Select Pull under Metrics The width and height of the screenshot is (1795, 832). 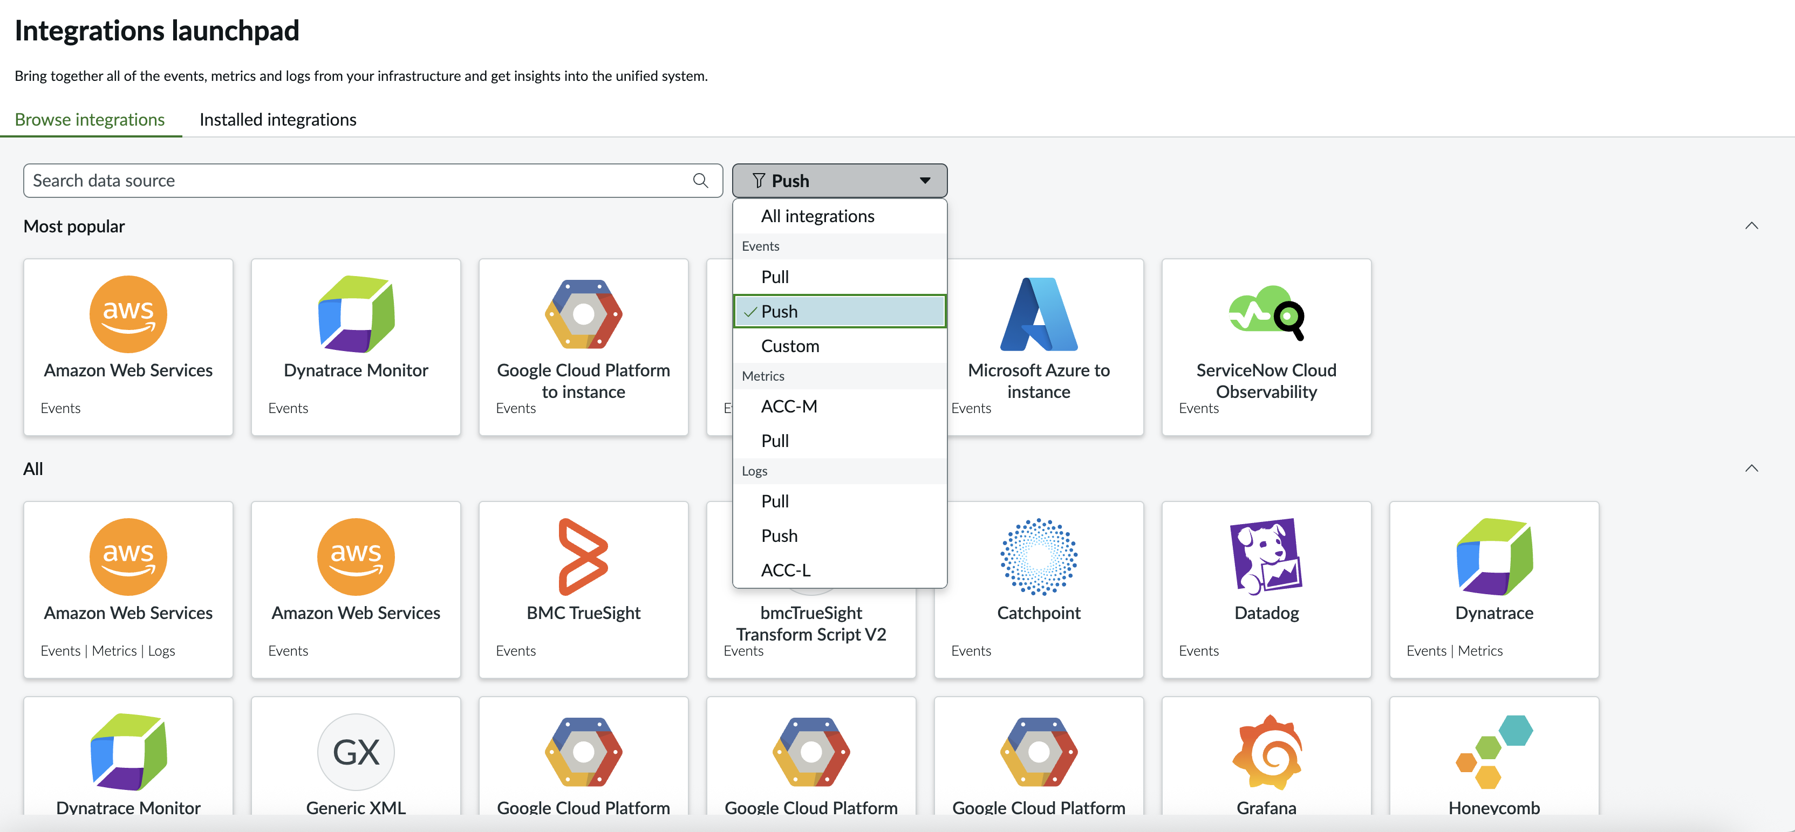[x=840, y=441]
